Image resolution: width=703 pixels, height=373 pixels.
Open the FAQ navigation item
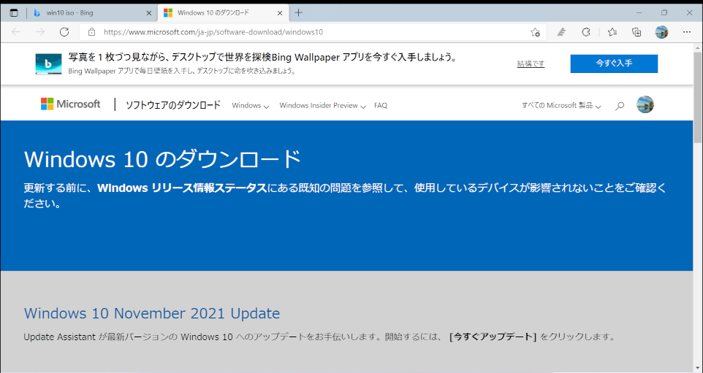pyautogui.click(x=381, y=106)
